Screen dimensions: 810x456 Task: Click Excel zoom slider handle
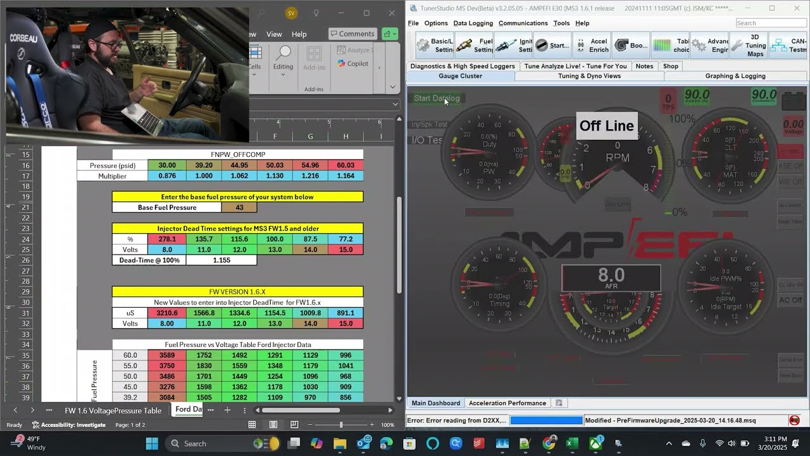340,425
